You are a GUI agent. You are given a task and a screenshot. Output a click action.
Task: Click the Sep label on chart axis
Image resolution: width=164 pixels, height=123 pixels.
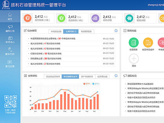(94, 111)
